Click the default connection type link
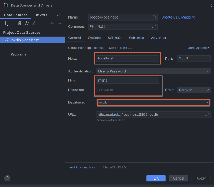The height and width of the screenshot is (187, 214). click(99, 48)
